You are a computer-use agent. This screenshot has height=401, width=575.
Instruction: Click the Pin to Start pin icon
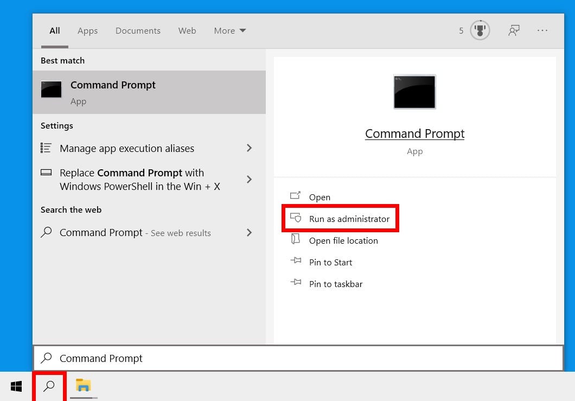click(x=296, y=260)
